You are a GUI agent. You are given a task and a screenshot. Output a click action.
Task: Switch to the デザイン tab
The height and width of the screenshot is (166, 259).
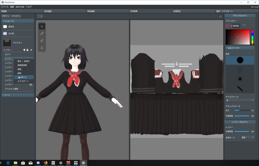point(6,16)
